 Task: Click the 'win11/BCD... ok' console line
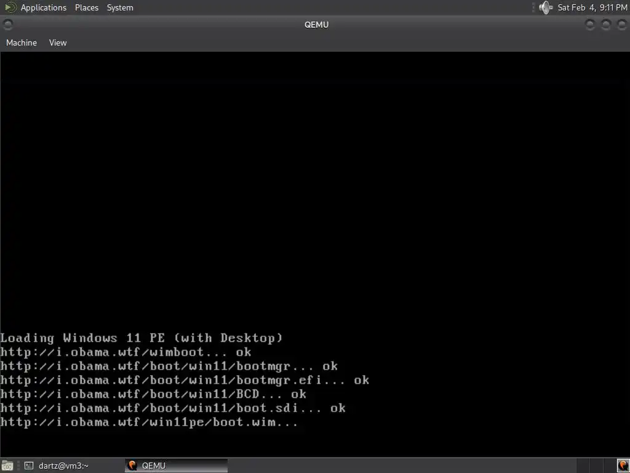pyautogui.click(x=153, y=394)
